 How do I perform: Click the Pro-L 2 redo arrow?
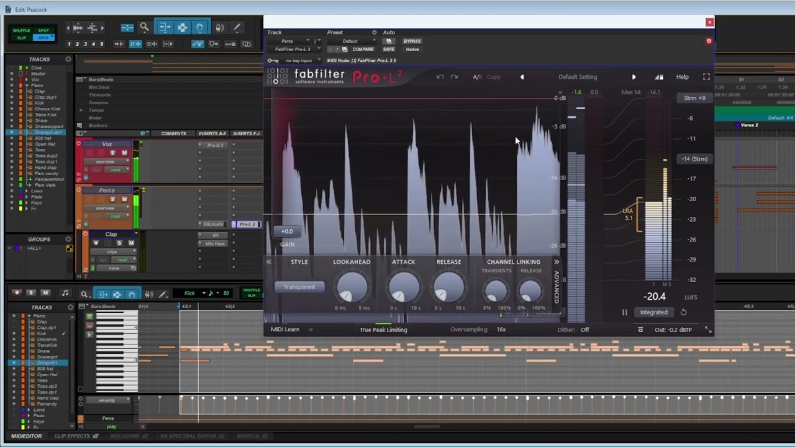click(454, 77)
